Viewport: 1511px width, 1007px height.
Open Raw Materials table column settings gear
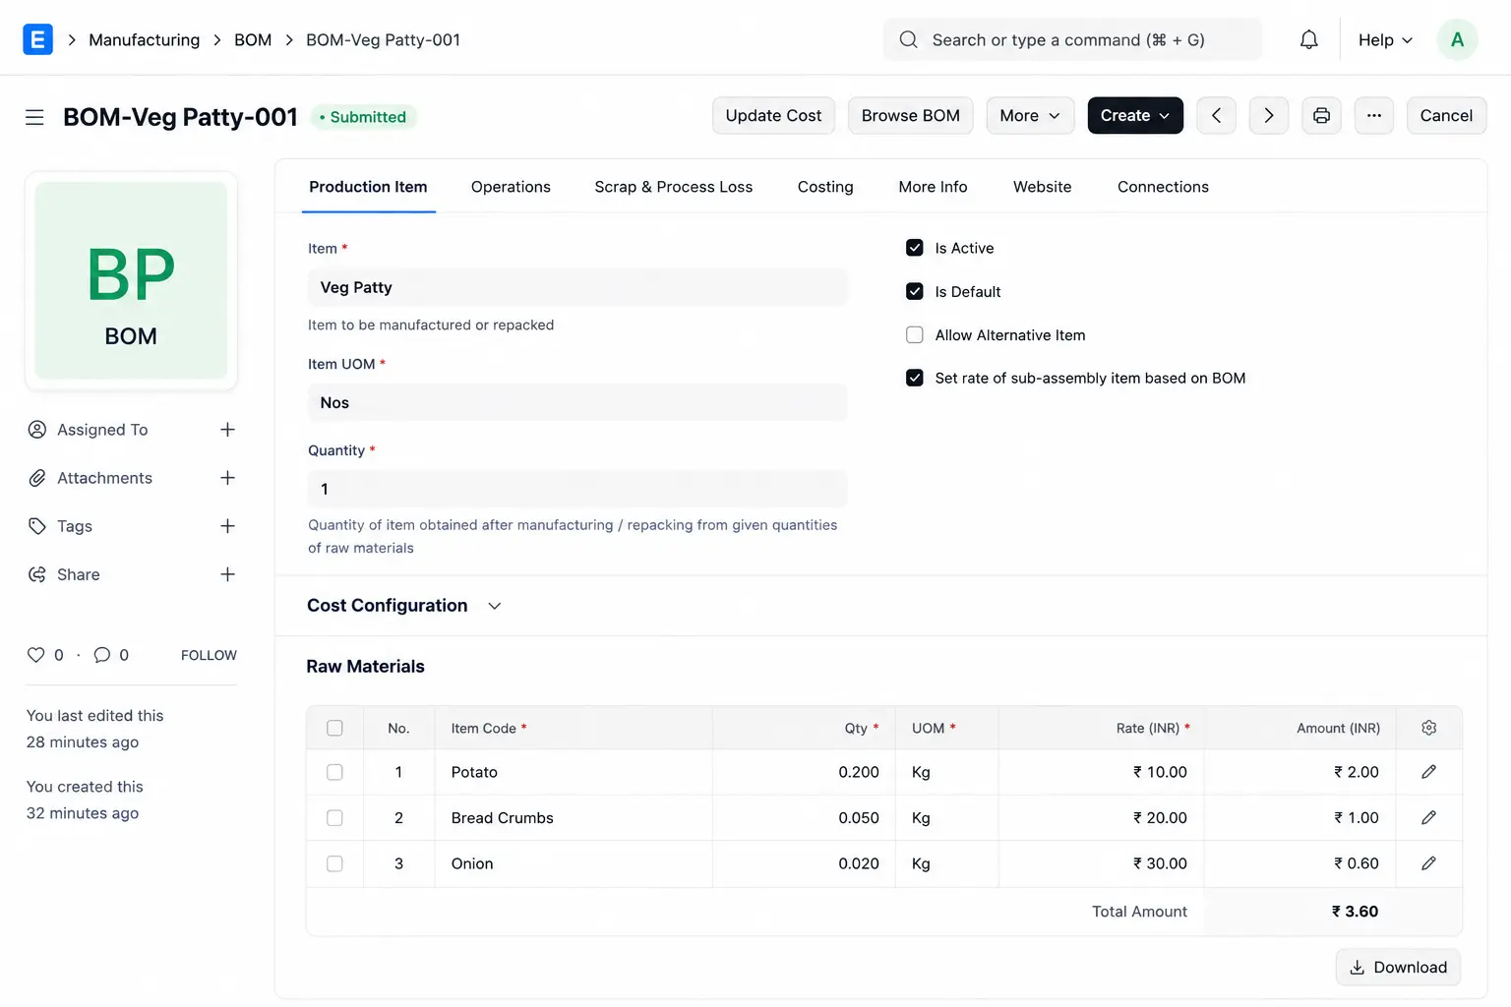pos(1428,728)
